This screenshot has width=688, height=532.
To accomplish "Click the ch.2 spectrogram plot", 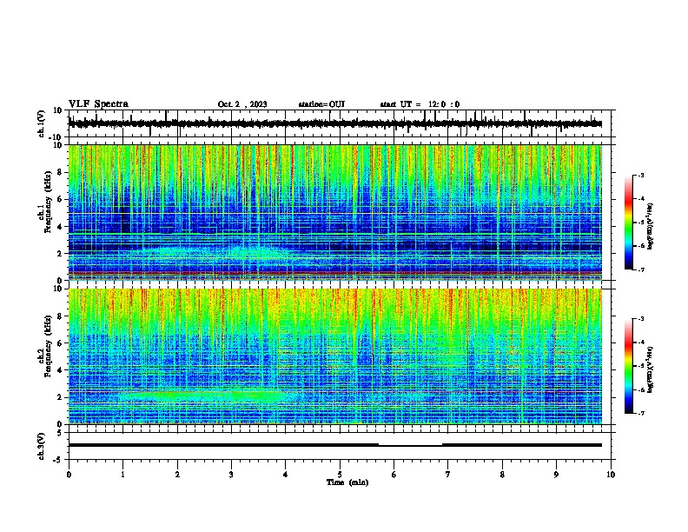I will point(335,356).
